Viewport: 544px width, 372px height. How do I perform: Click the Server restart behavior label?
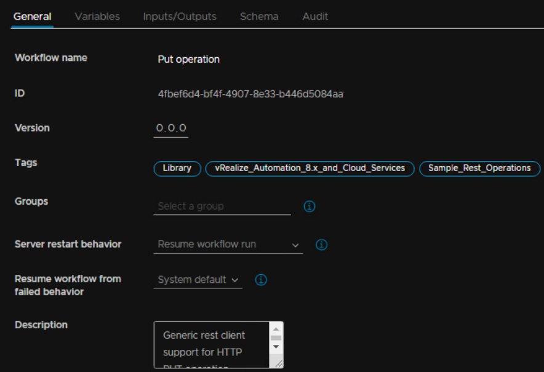point(68,245)
